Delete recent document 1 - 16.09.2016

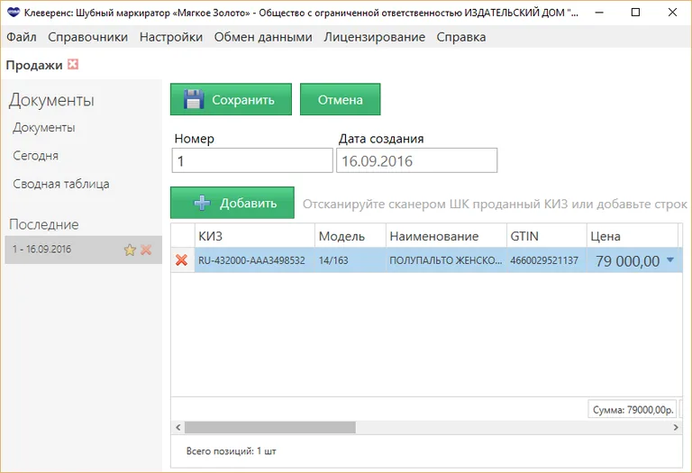146,250
